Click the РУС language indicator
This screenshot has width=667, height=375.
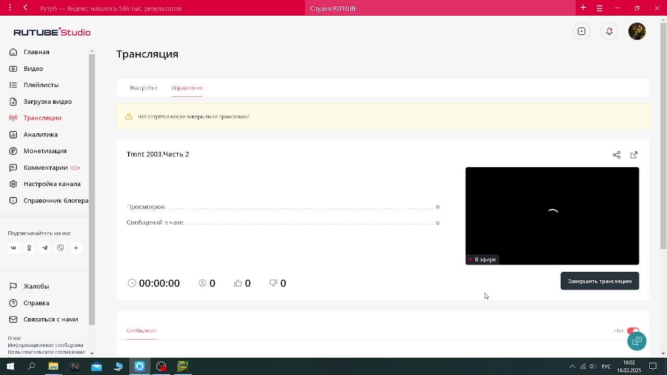606,366
